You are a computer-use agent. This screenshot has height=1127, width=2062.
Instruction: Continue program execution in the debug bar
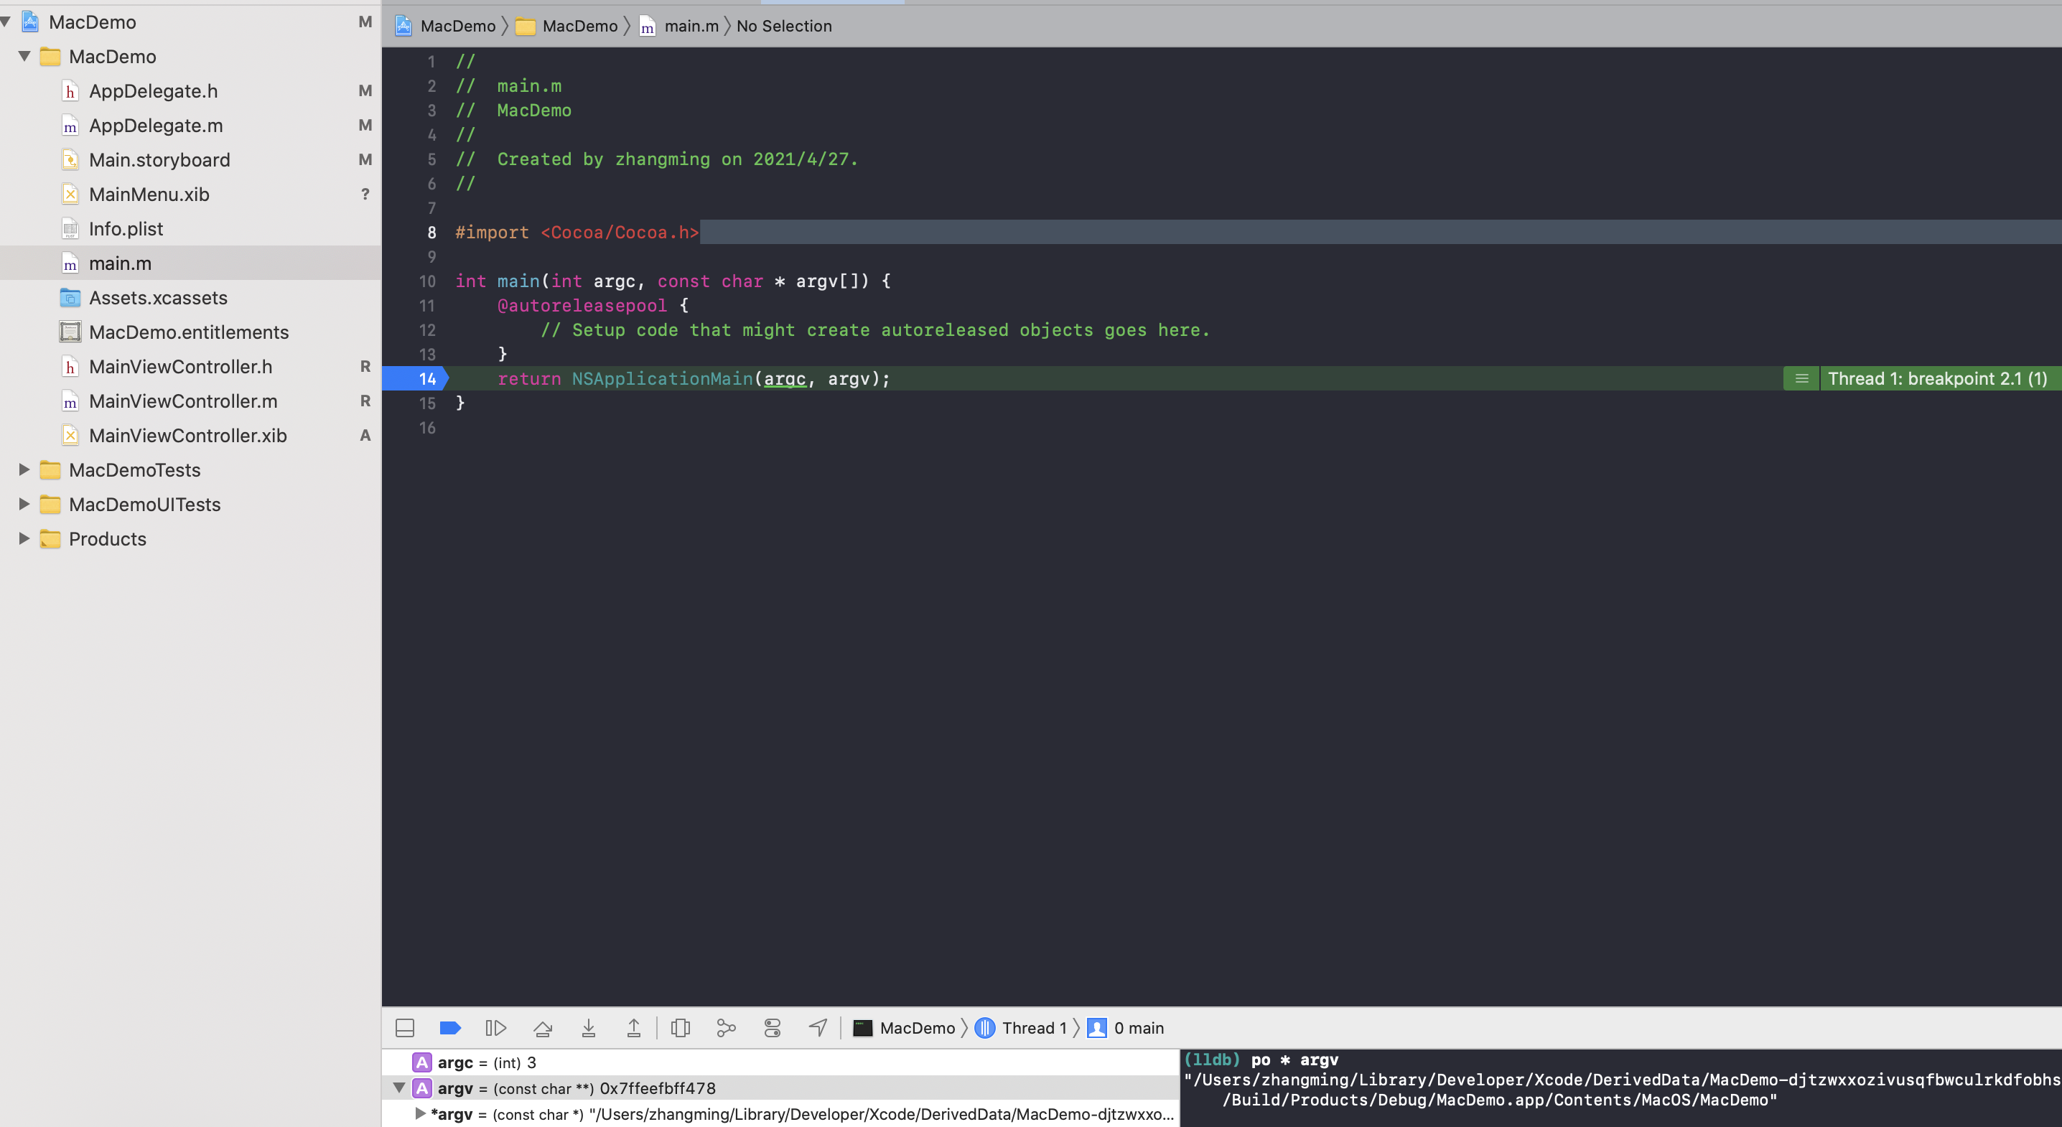pyautogui.click(x=496, y=1028)
